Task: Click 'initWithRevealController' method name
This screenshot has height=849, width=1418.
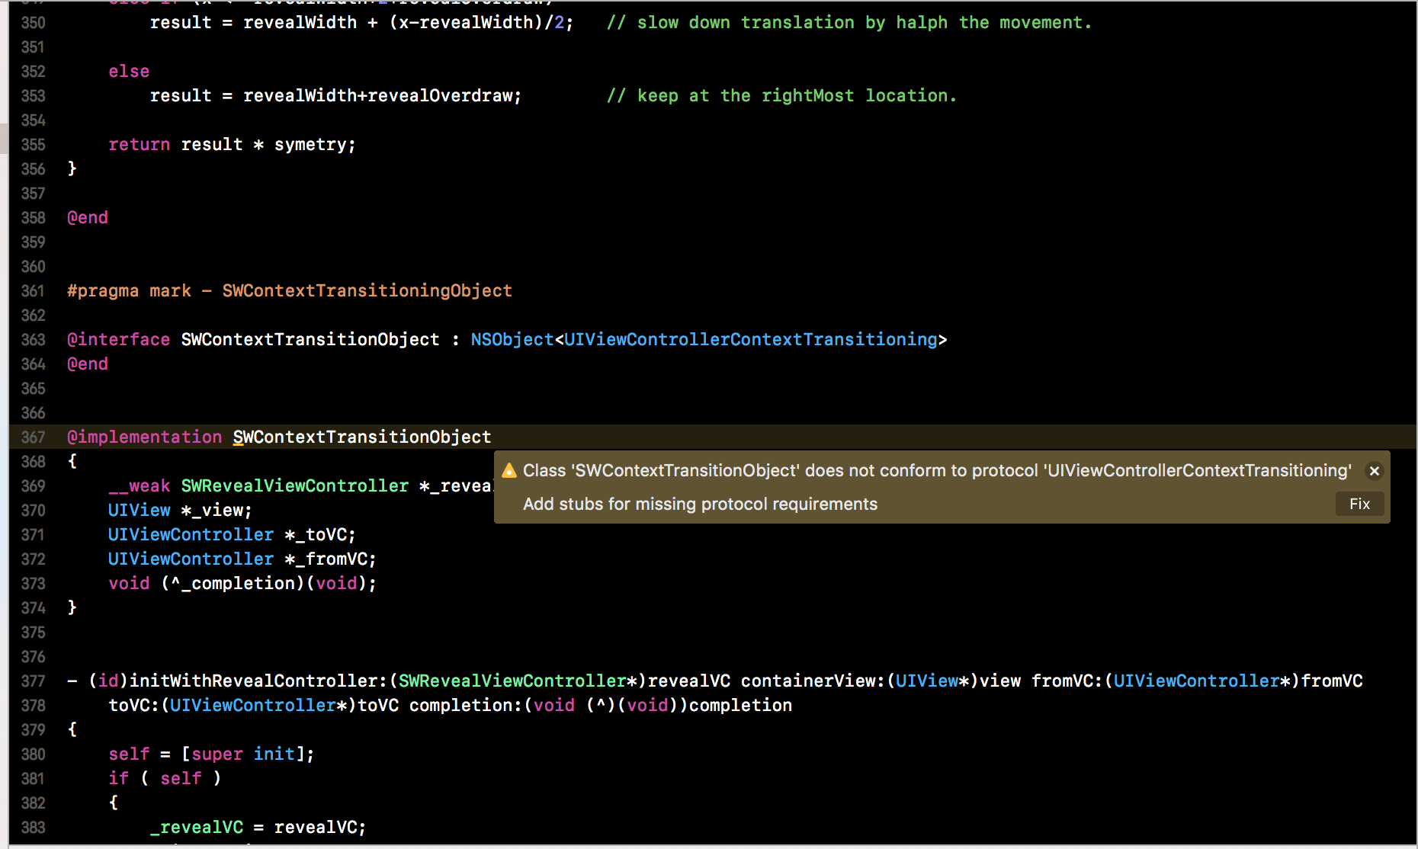Action: 253,681
